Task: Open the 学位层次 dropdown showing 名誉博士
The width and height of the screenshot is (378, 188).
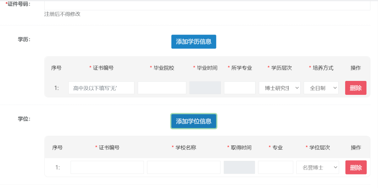Action: tap(317, 167)
